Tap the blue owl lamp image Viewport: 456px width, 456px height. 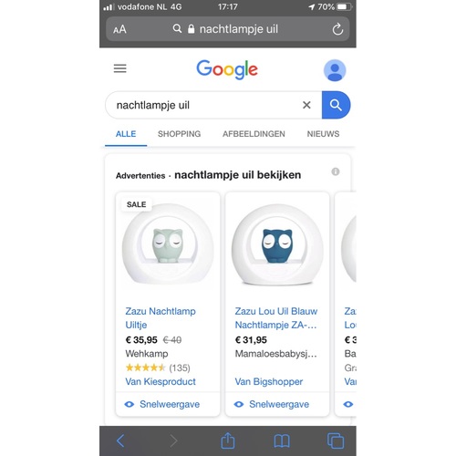point(277,244)
